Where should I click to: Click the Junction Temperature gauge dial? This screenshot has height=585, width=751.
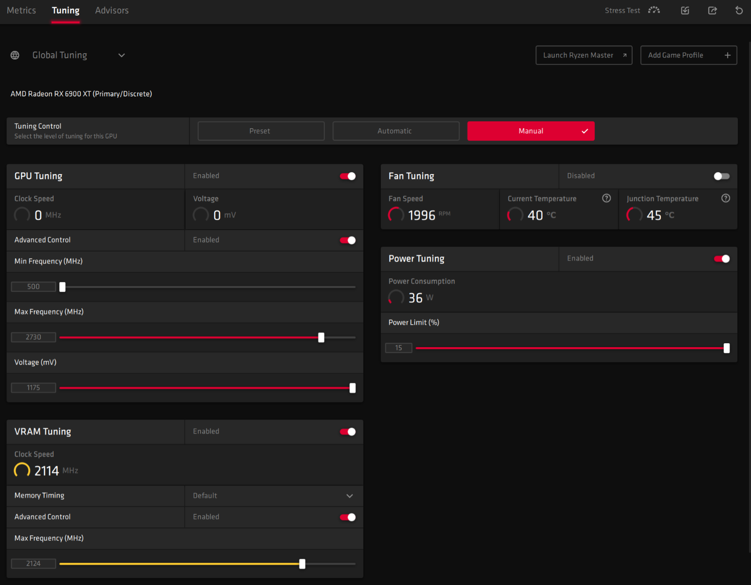tap(634, 215)
